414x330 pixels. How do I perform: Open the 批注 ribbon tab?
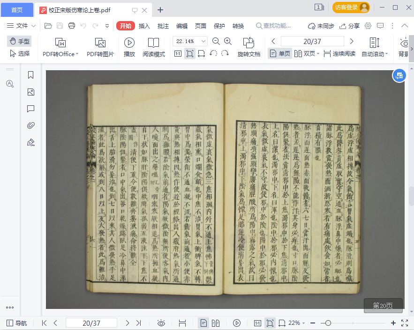click(x=163, y=26)
